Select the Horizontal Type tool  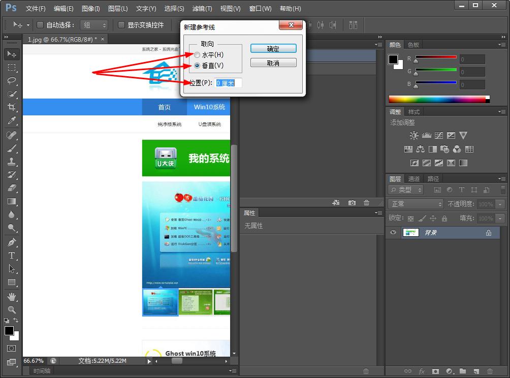[12, 256]
